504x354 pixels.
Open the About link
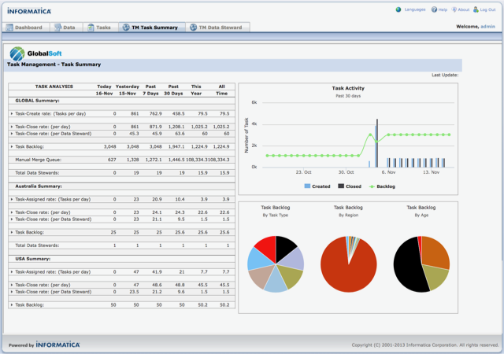(x=464, y=9)
